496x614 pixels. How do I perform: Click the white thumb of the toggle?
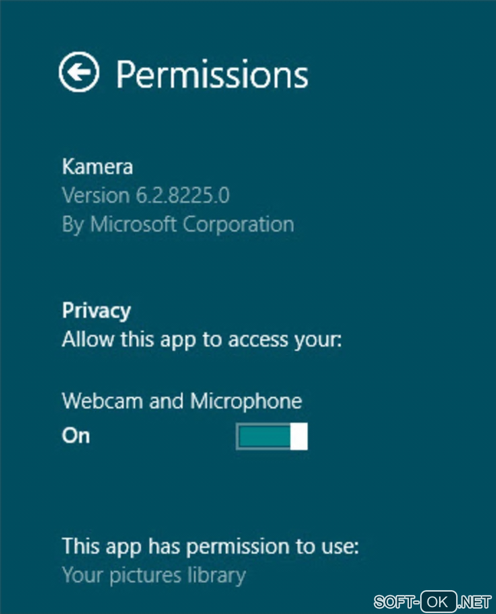point(299,436)
